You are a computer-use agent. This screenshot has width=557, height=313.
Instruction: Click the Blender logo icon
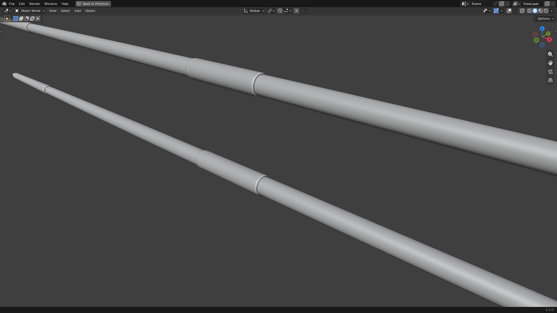[x=4, y=4]
